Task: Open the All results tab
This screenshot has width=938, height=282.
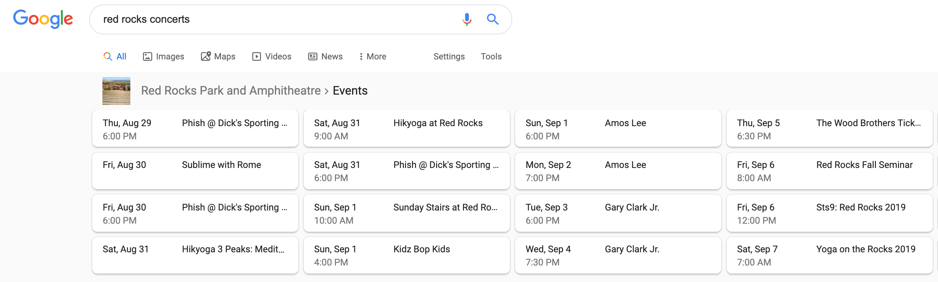Action: coord(115,56)
